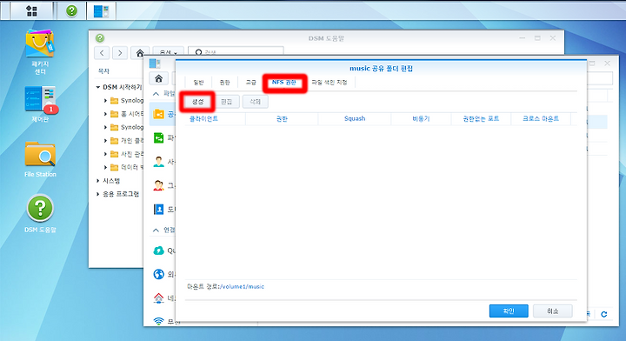Viewport: 626px width, 341px height.
Task: Click the DSM 도움말 window title
Action: point(326,38)
